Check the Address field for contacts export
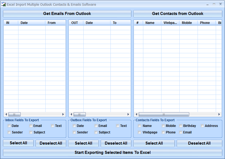The image size is (225, 159). click(202, 126)
